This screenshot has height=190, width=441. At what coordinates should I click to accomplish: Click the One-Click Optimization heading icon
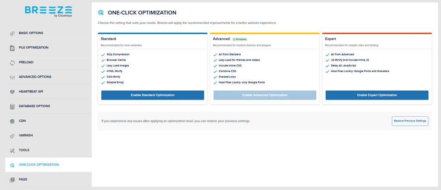100,12
